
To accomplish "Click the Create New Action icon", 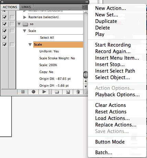I will 68,92.
